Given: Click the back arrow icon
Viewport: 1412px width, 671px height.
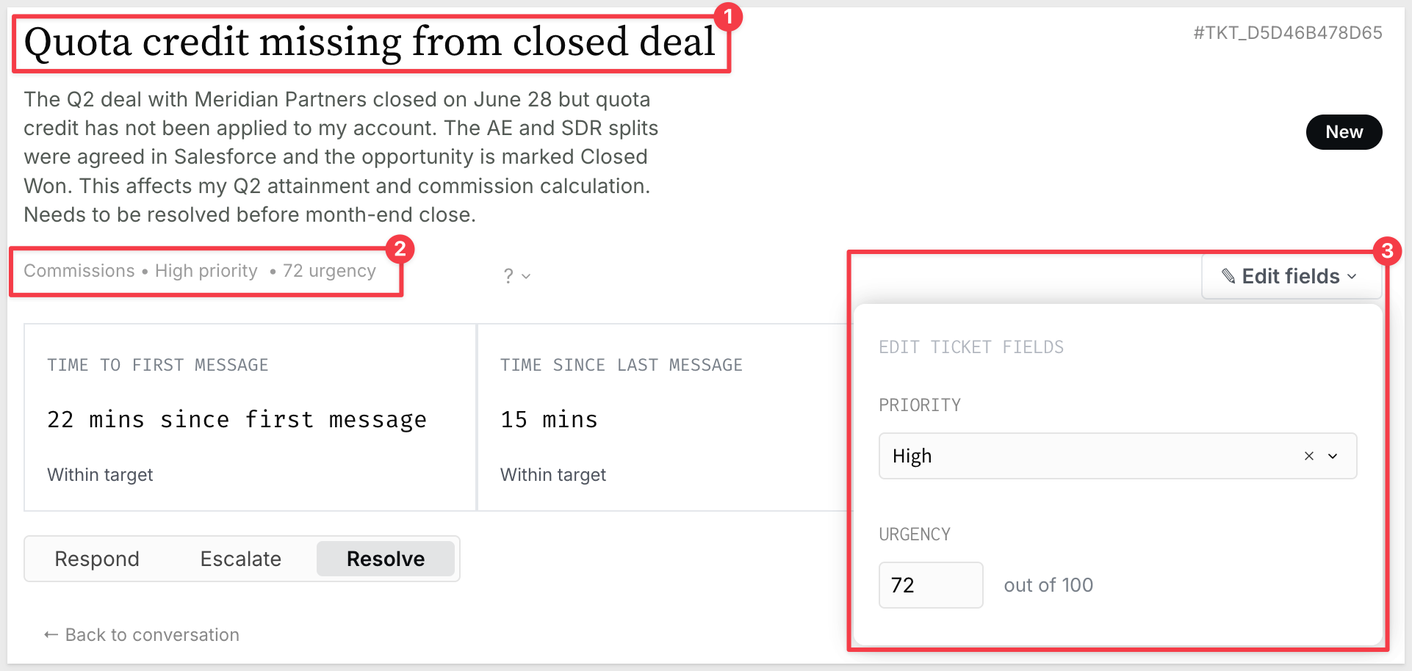Looking at the screenshot, I should pos(51,634).
